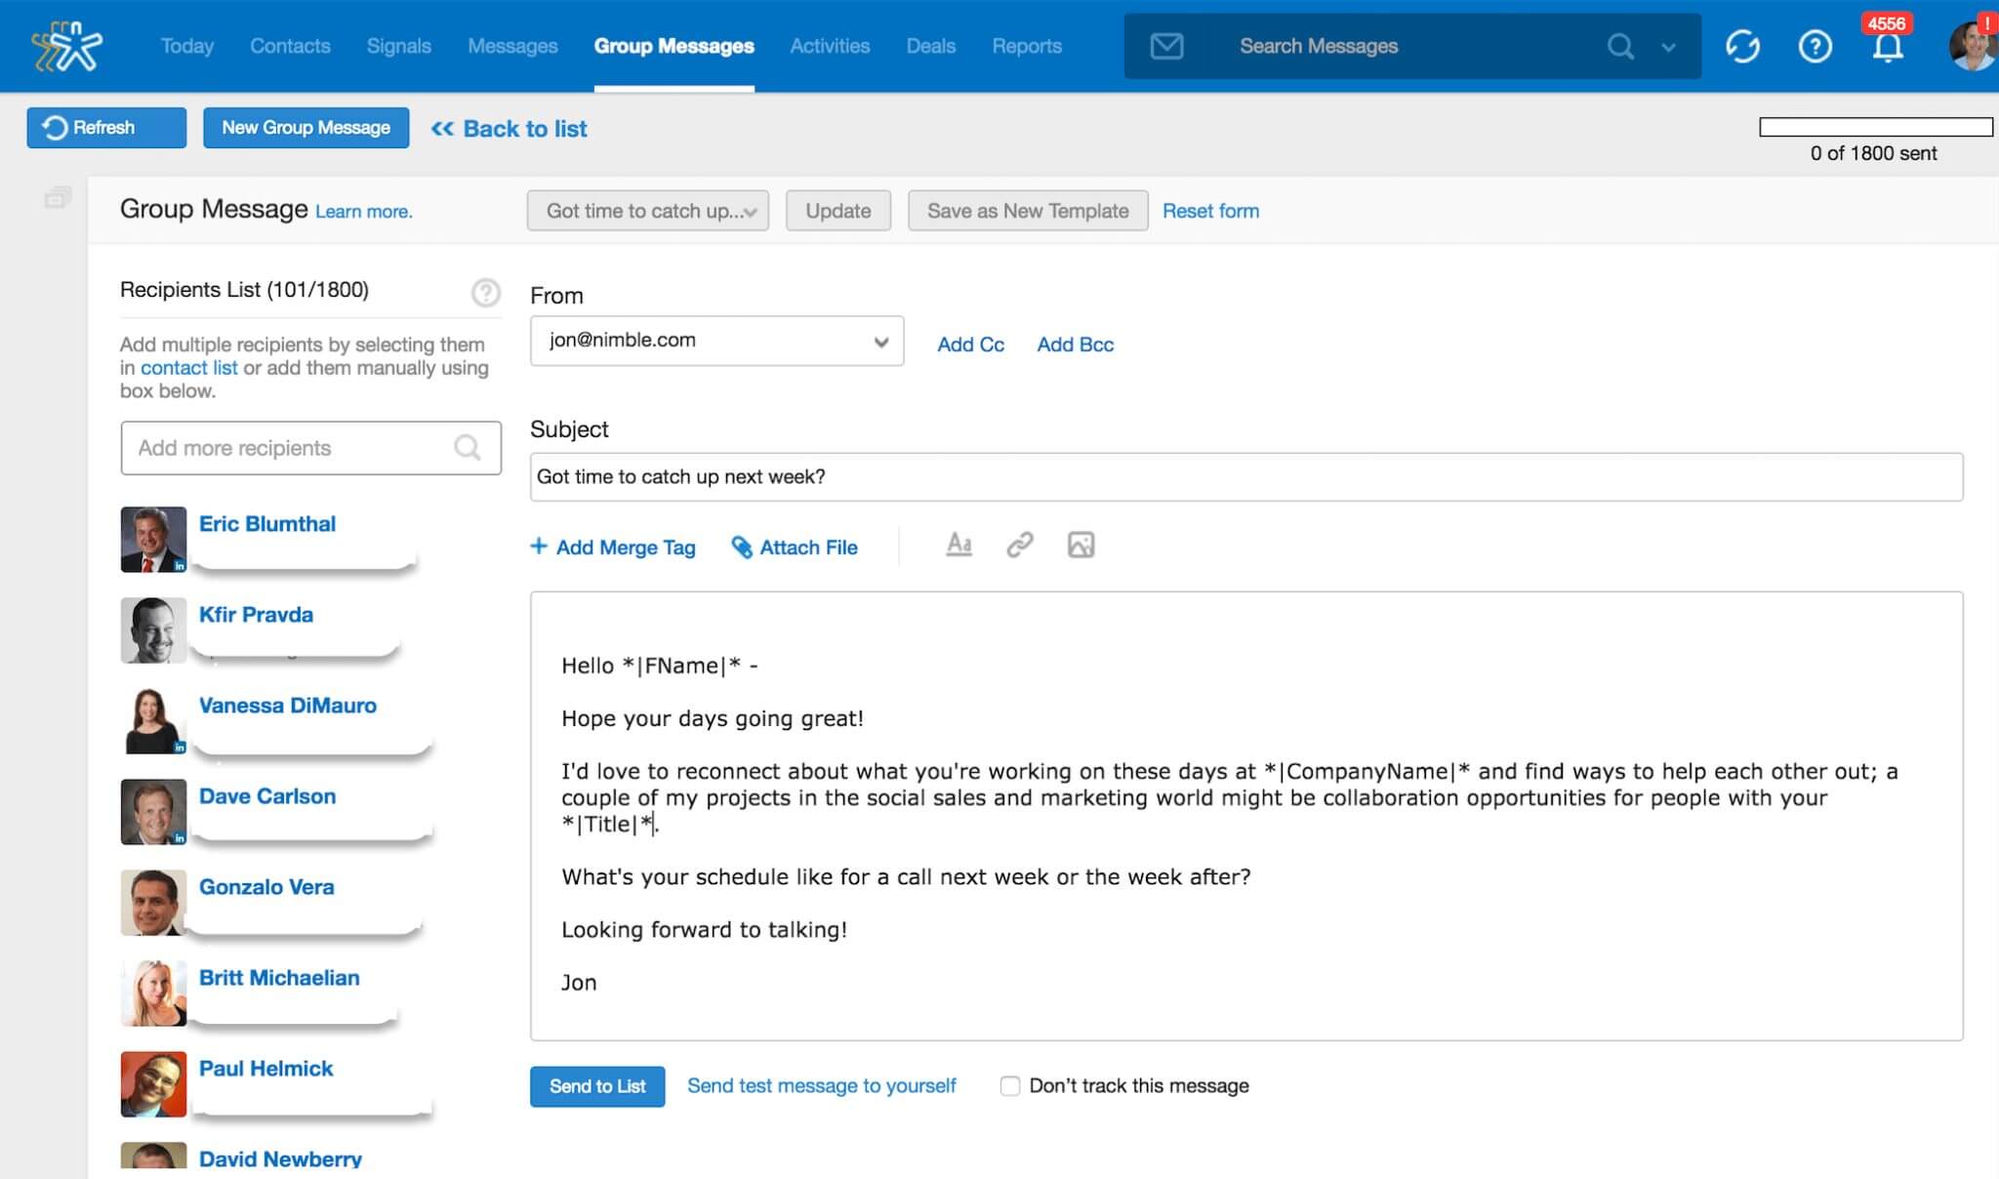
Task: Click the sent progress bar
Action: coord(1875,127)
